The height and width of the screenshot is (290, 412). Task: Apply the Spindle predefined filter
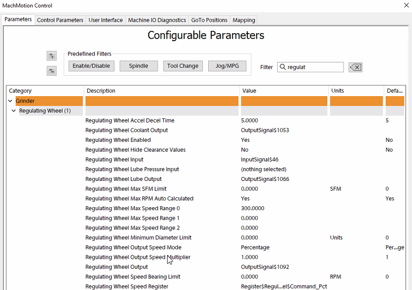tap(138, 66)
